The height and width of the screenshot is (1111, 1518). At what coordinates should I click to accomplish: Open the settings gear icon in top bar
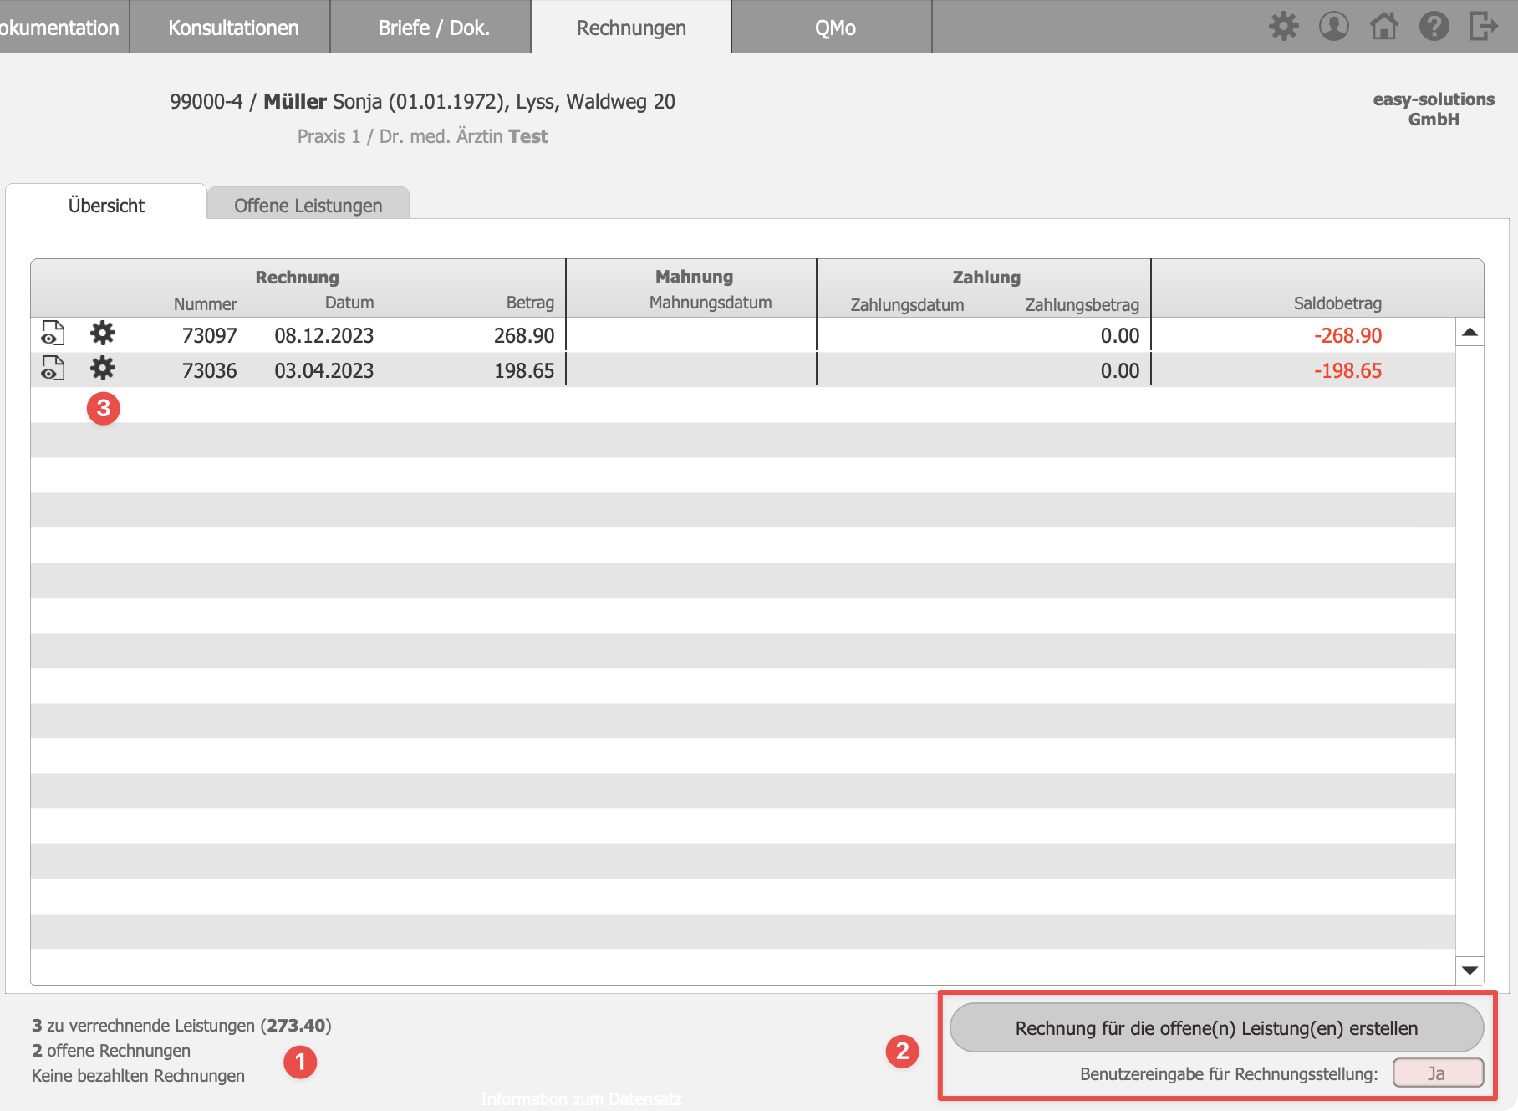[1283, 27]
